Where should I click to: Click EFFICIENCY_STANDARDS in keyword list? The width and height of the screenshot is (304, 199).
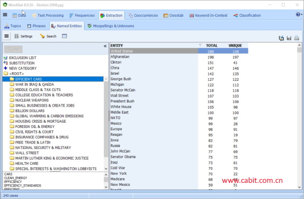23,185
